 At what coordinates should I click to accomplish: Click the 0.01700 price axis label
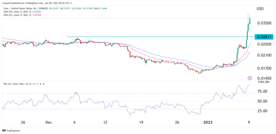264,68
